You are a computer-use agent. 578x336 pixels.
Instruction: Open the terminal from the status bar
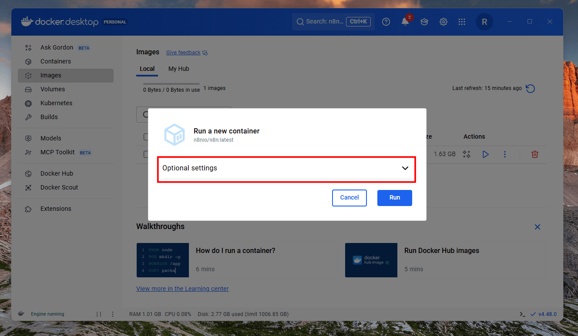pyautogui.click(x=522, y=314)
